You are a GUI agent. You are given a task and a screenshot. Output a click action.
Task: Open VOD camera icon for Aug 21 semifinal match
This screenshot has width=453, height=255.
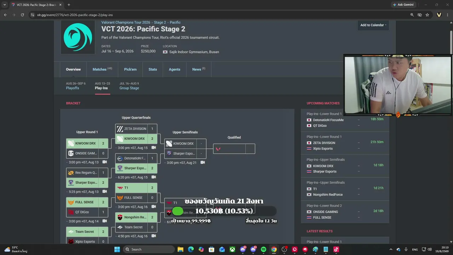pos(202,163)
